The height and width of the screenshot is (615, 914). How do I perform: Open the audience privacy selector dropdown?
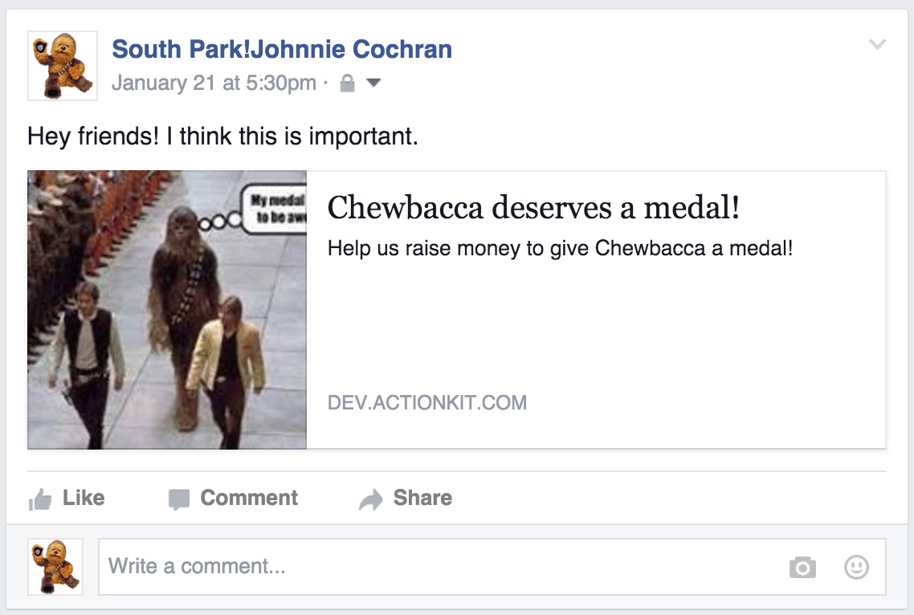(373, 83)
